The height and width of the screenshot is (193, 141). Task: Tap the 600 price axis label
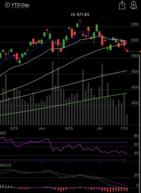pyautogui.click(x=135, y=40)
